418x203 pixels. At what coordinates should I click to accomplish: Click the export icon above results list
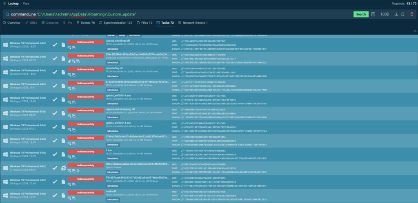(415, 31)
